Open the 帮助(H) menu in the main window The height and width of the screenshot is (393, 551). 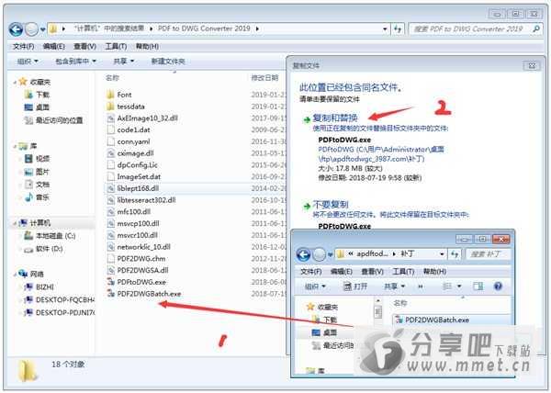click(147, 46)
